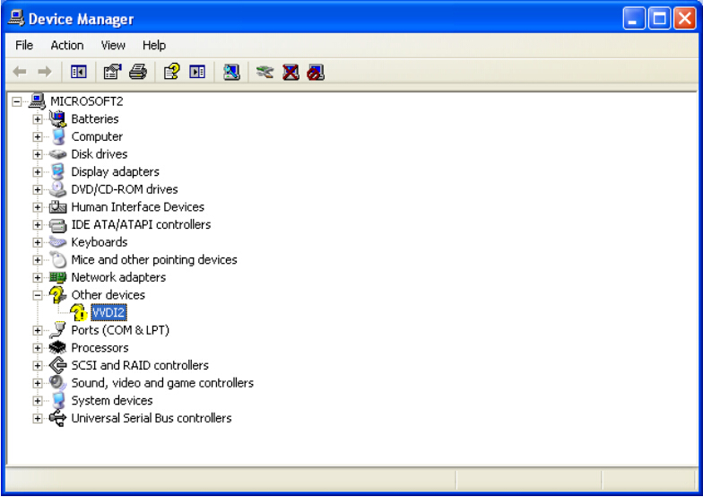Expand the Computer category
This screenshot has width=703, height=497.
38,136
